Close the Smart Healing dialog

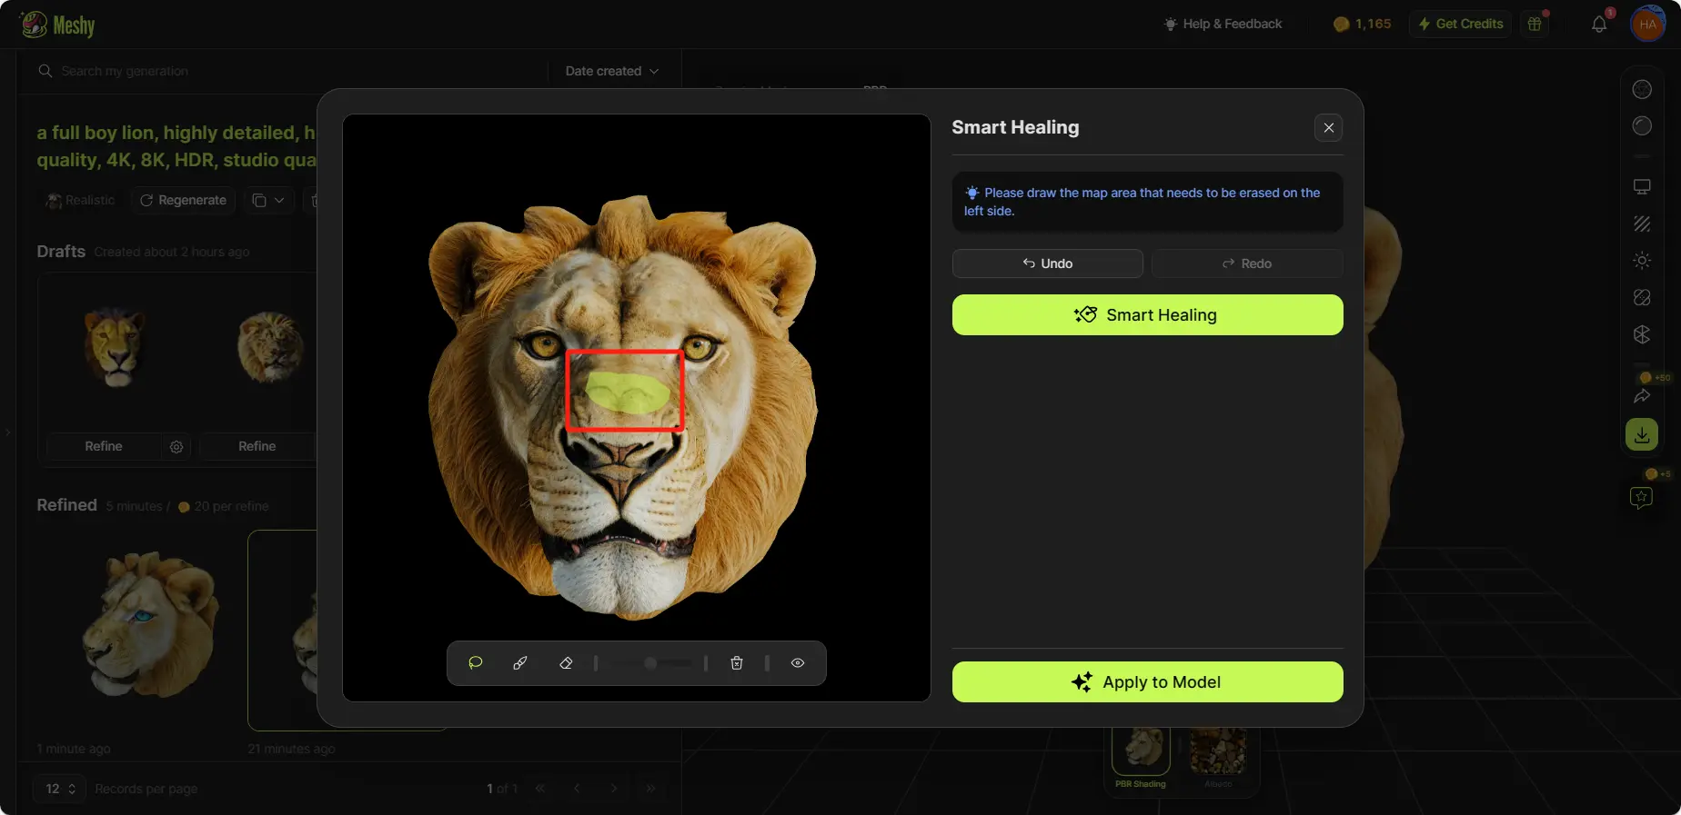point(1328,128)
